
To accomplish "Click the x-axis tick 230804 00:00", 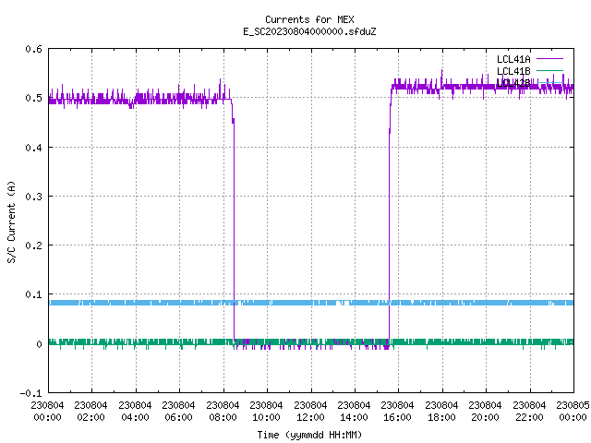I will click(x=47, y=412).
